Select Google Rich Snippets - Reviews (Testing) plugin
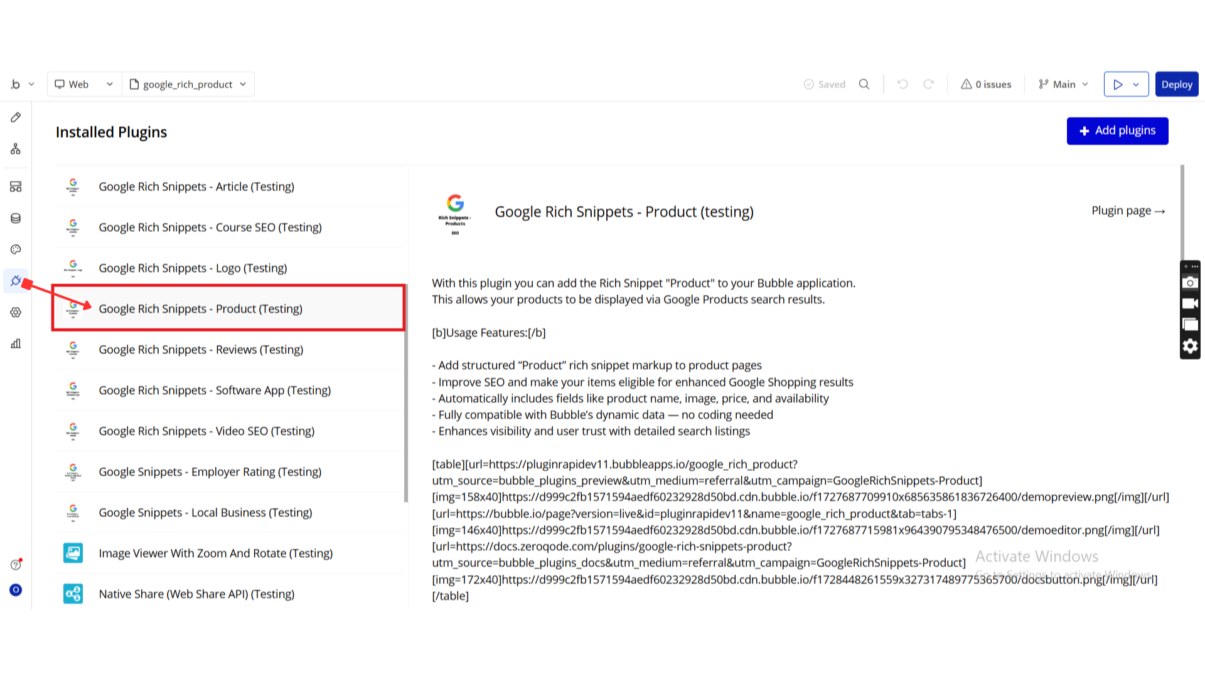 pyautogui.click(x=201, y=350)
